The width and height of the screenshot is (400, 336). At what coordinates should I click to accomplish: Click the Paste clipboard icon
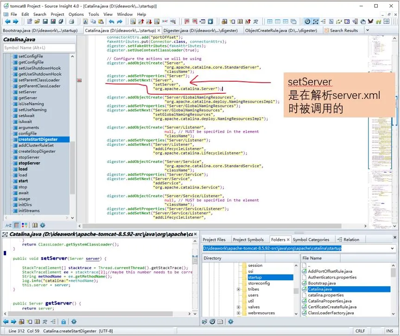pos(101,21)
